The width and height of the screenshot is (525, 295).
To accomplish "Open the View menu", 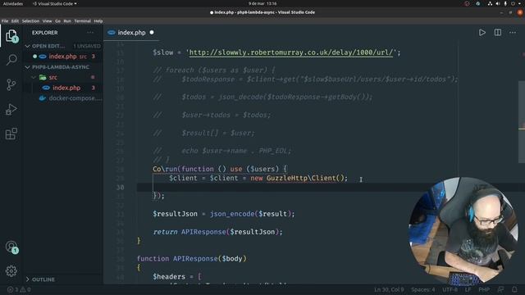I will (48, 20).
